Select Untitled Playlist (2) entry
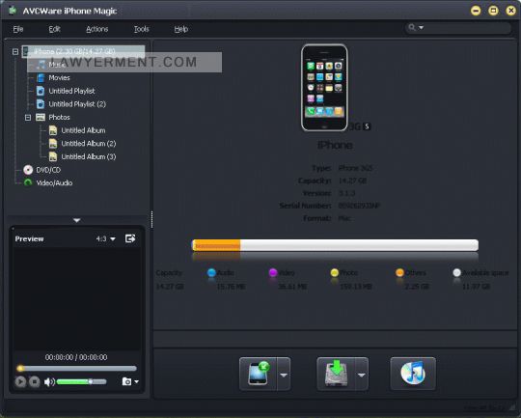The image size is (521, 418). (77, 104)
